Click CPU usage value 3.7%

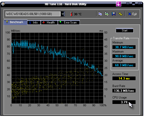coord(124,102)
